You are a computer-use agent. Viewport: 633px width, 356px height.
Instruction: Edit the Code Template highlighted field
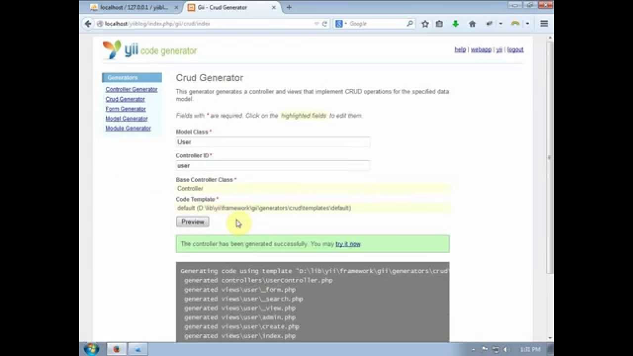313,208
